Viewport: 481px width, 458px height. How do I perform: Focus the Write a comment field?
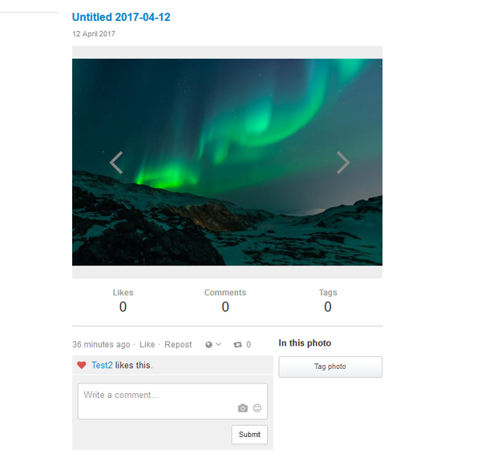[x=172, y=401]
